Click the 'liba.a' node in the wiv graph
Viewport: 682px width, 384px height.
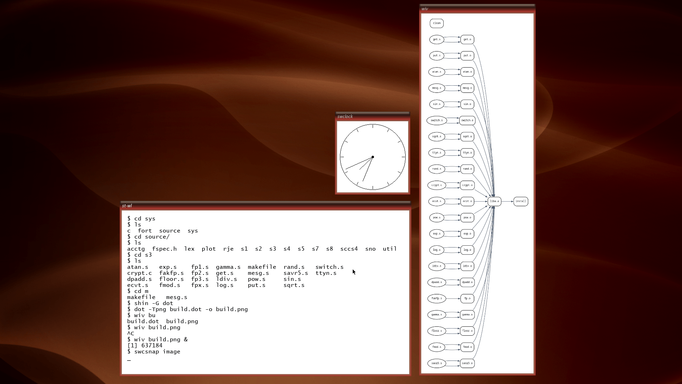click(494, 201)
